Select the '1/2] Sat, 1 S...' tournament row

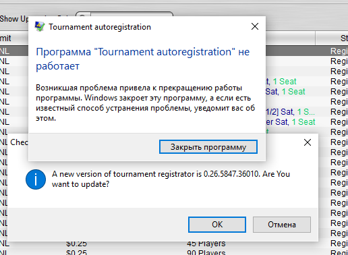pyautogui.click(x=290, y=112)
